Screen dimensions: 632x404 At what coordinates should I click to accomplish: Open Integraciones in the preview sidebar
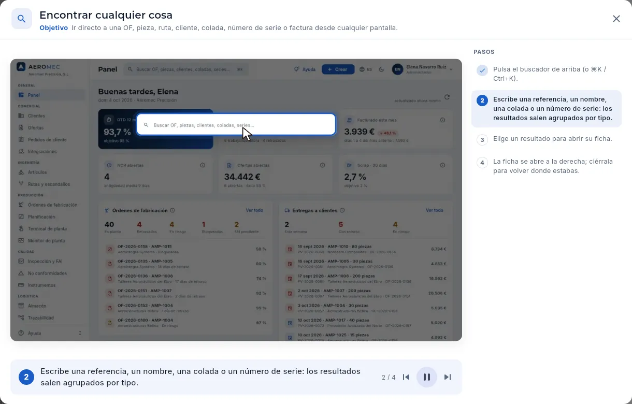(x=50, y=152)
